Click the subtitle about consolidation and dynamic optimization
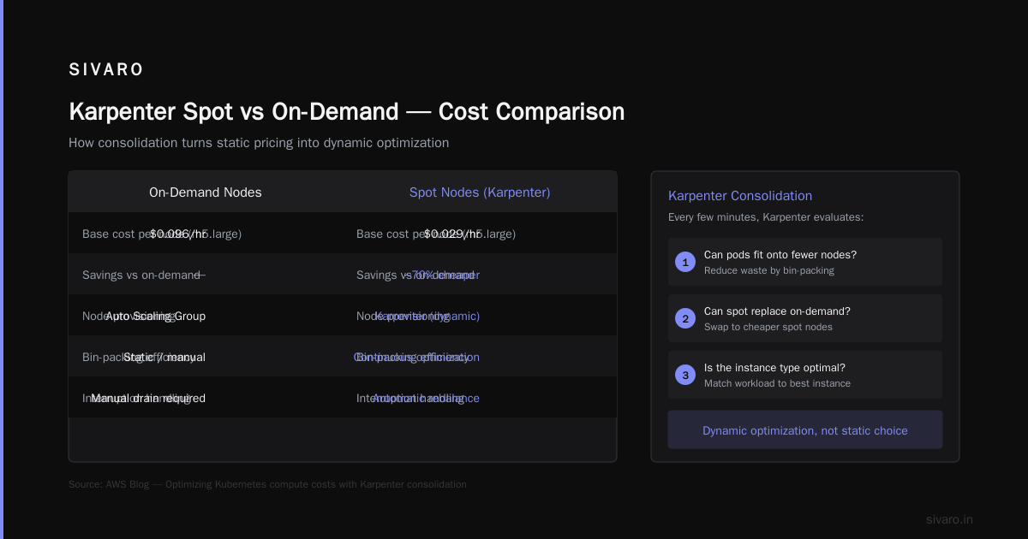The height and width of the screenshot is (539, 1028). 259,143
